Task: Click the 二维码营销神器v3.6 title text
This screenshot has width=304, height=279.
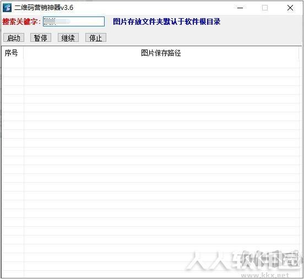Action: pyautogui.click(x=44, y=8)
